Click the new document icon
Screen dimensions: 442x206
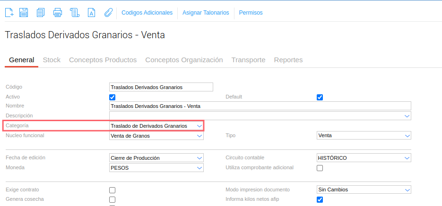coord(9,13)
